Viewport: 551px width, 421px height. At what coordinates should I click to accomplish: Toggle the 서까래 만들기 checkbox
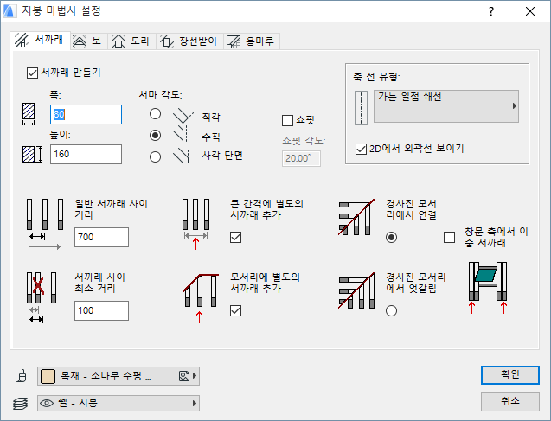click(x=33, y=72)
